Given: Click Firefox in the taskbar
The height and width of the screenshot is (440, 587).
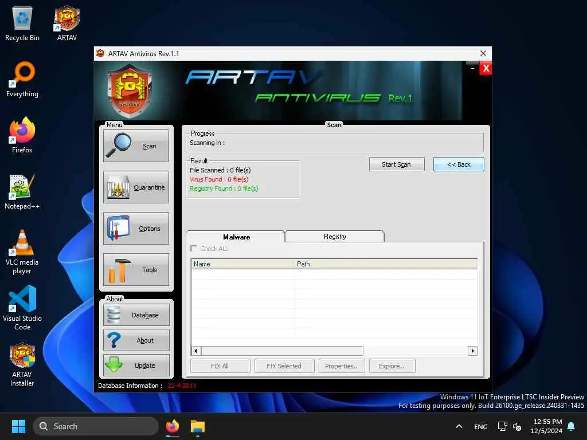Looking at the screenshot, I should [x=173, y=426].
